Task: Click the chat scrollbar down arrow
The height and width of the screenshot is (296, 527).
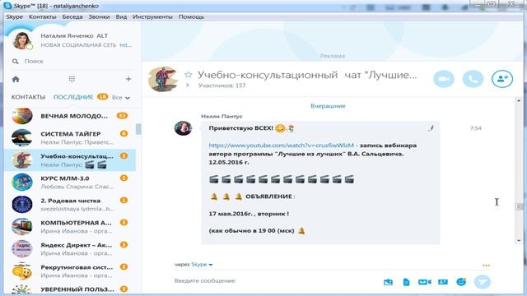Action: point(519,240)
